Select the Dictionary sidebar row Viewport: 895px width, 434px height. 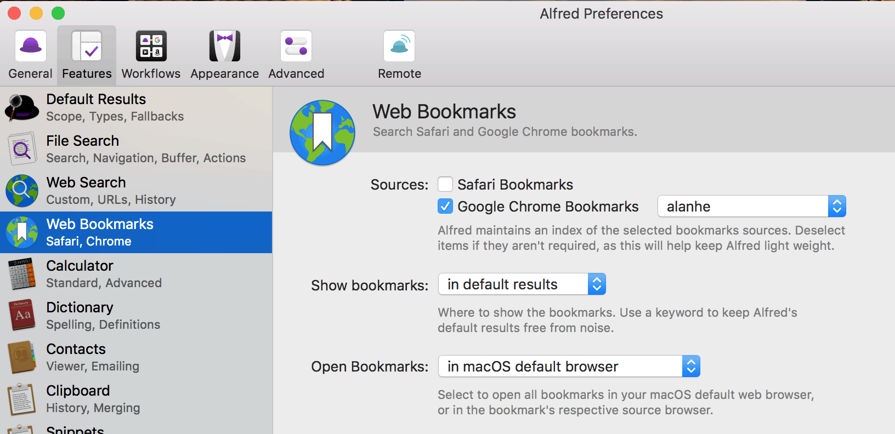[136, 316]
